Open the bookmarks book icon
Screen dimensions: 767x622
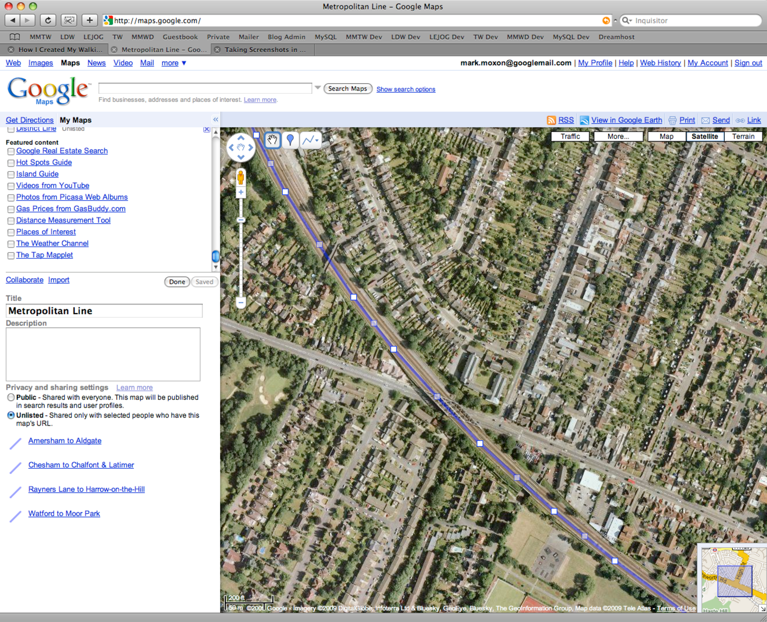[x=15, y=37]
